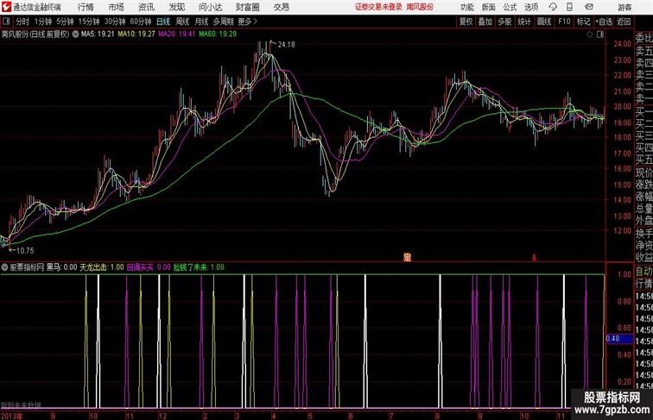Click the blue 0.48 value tag

point(619,339)
